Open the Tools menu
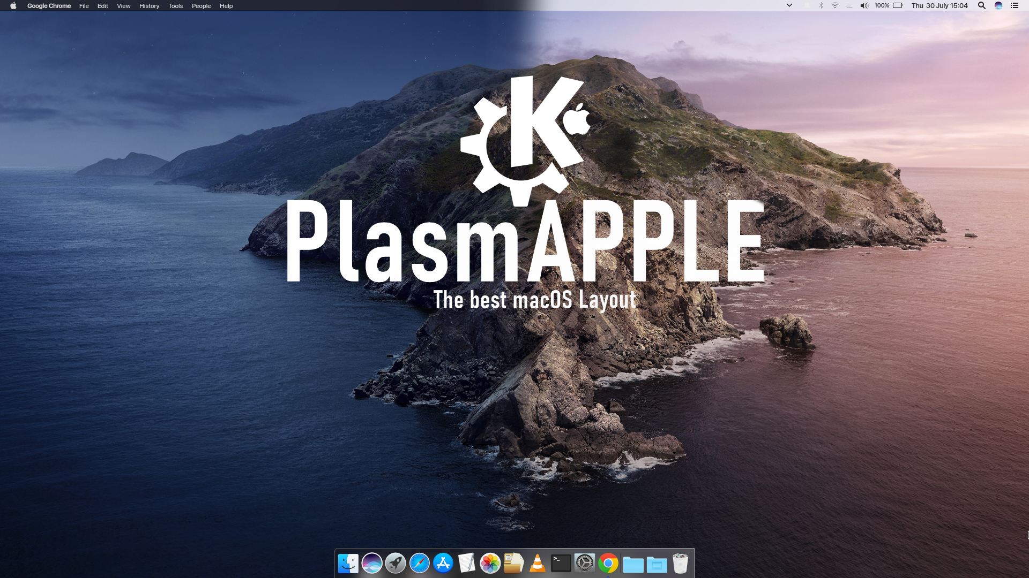This screenshot has height=578, width=1029. click(x=175, y=6)
